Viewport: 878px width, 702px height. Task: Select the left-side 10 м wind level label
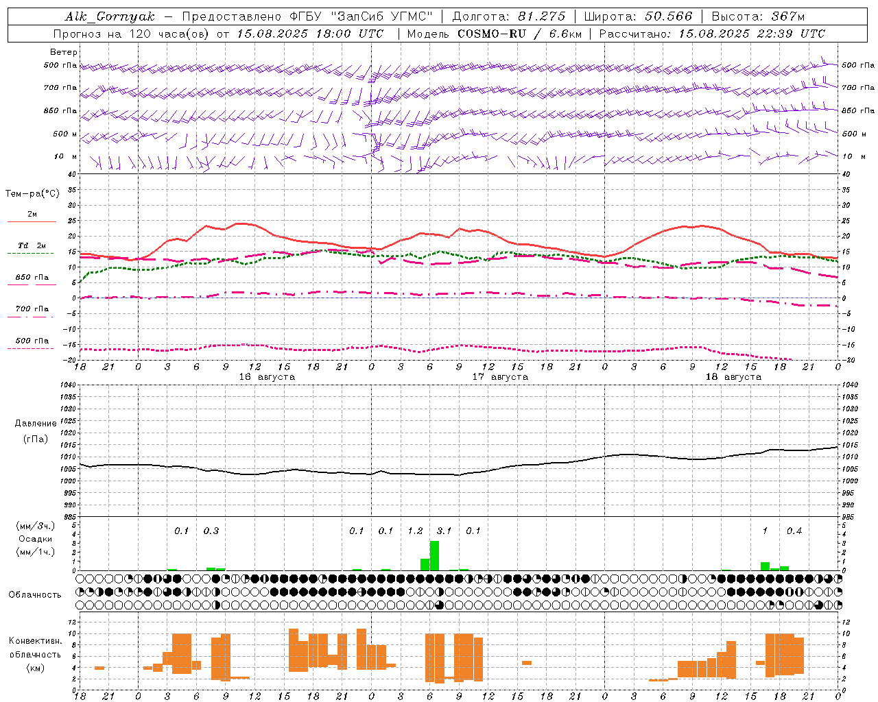tap(66, 156)
